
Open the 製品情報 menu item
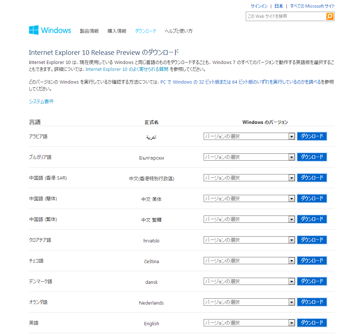point(89,31)
